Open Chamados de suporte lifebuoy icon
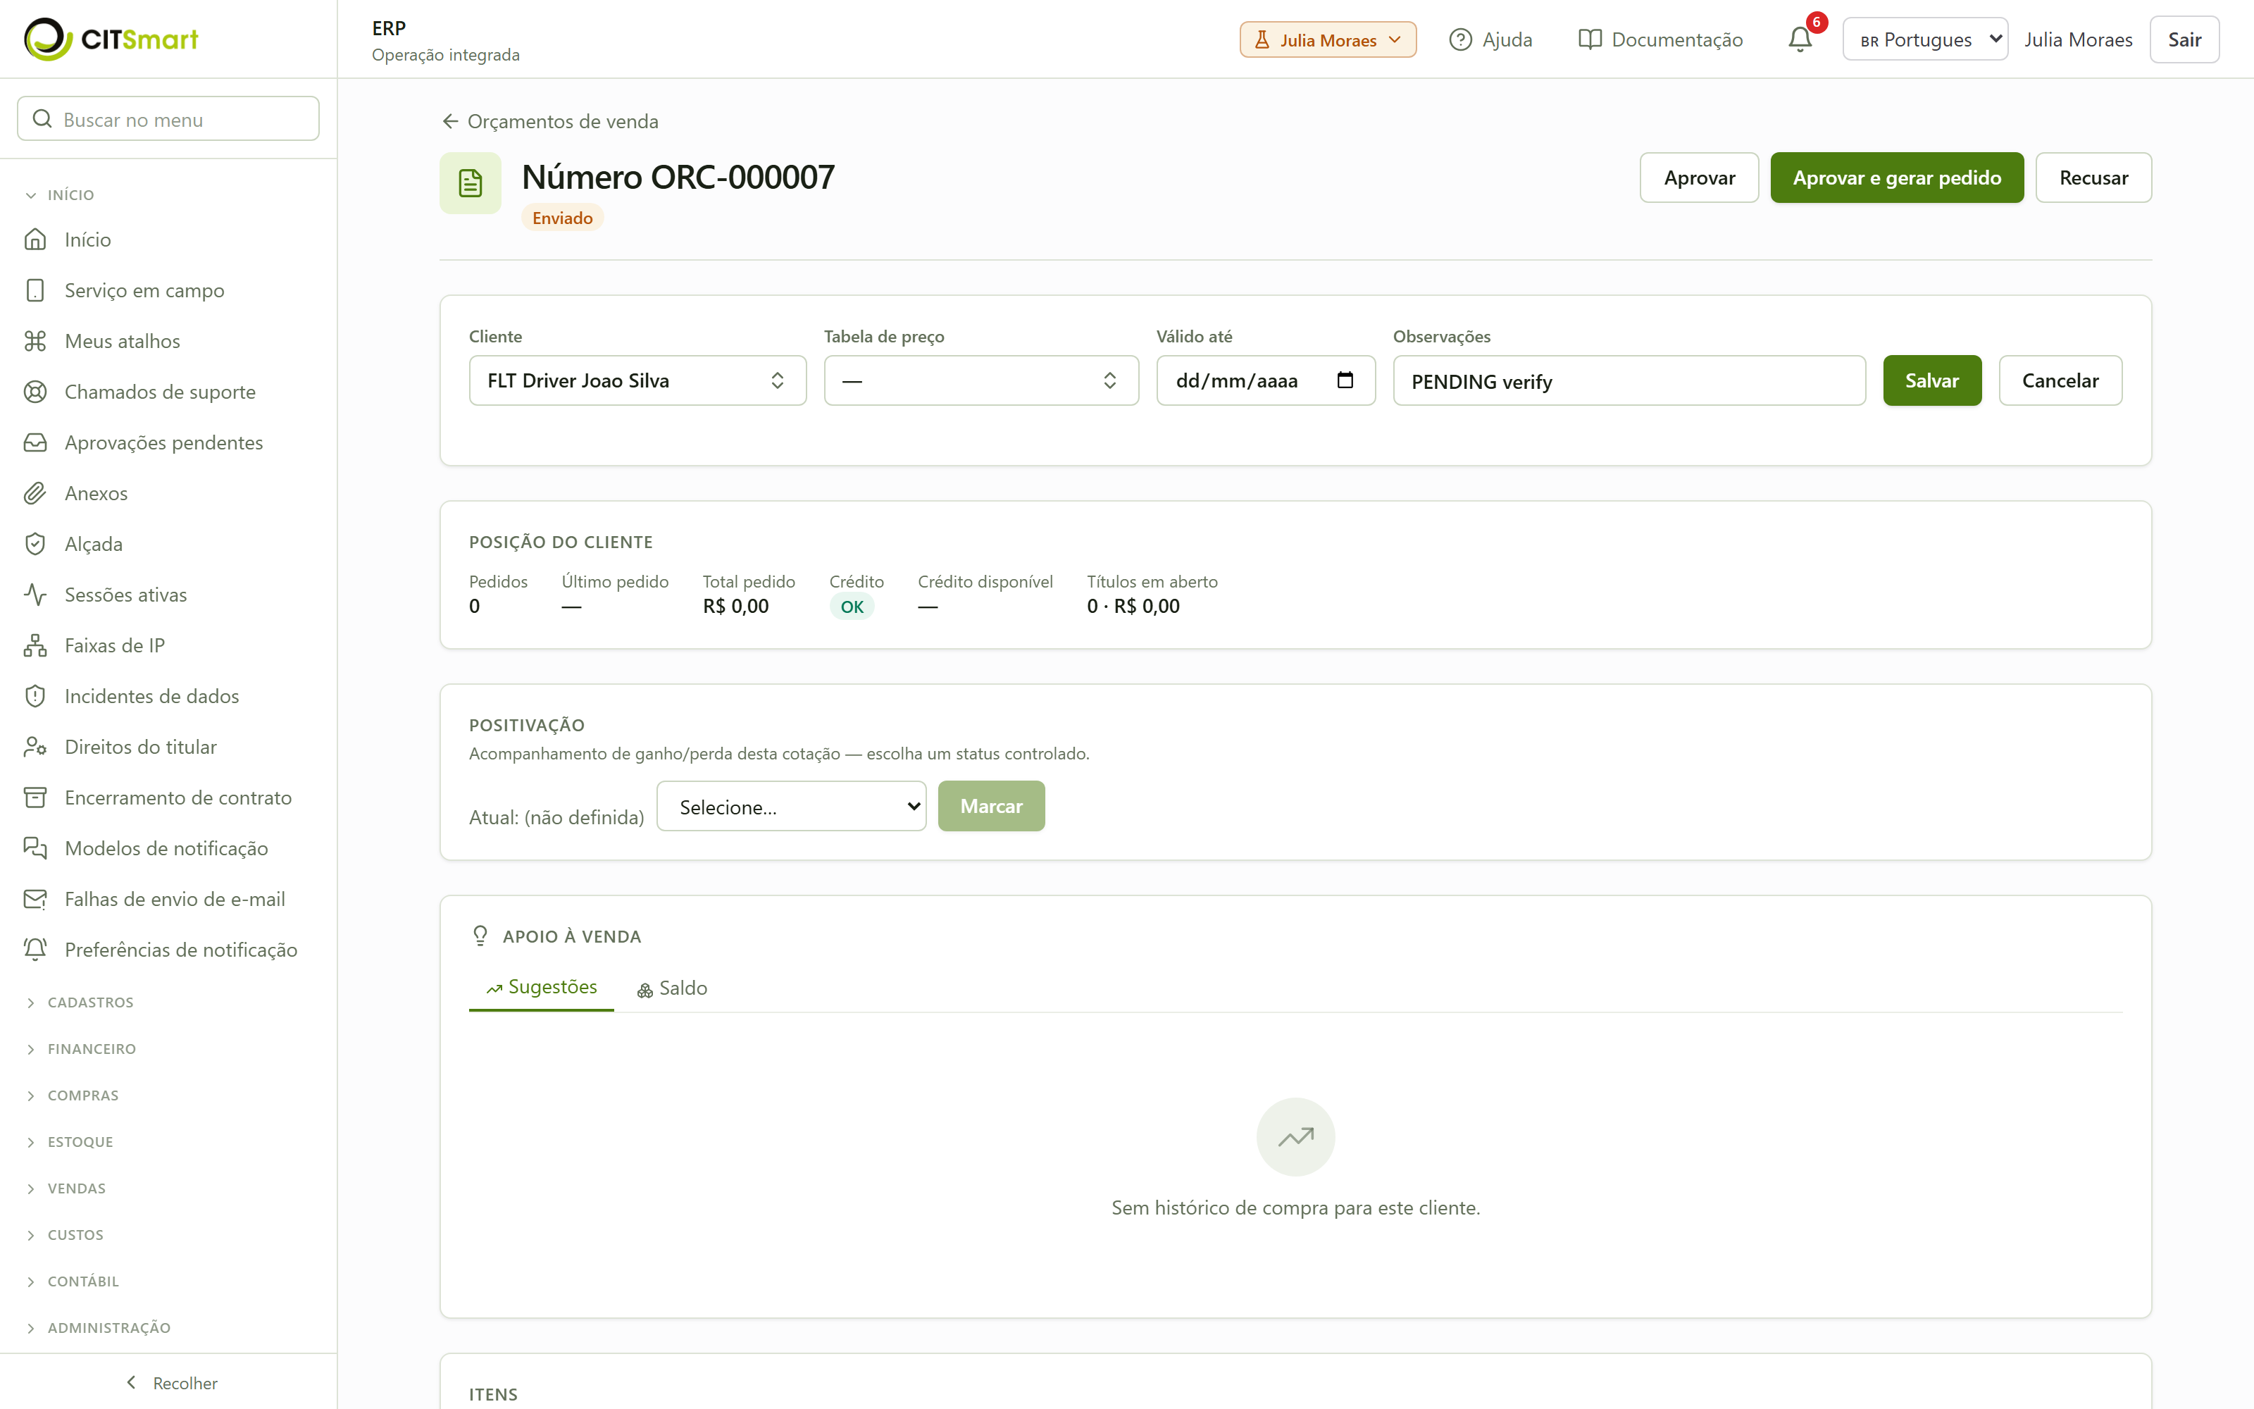 pyautogui.click(x=35, y=392)
